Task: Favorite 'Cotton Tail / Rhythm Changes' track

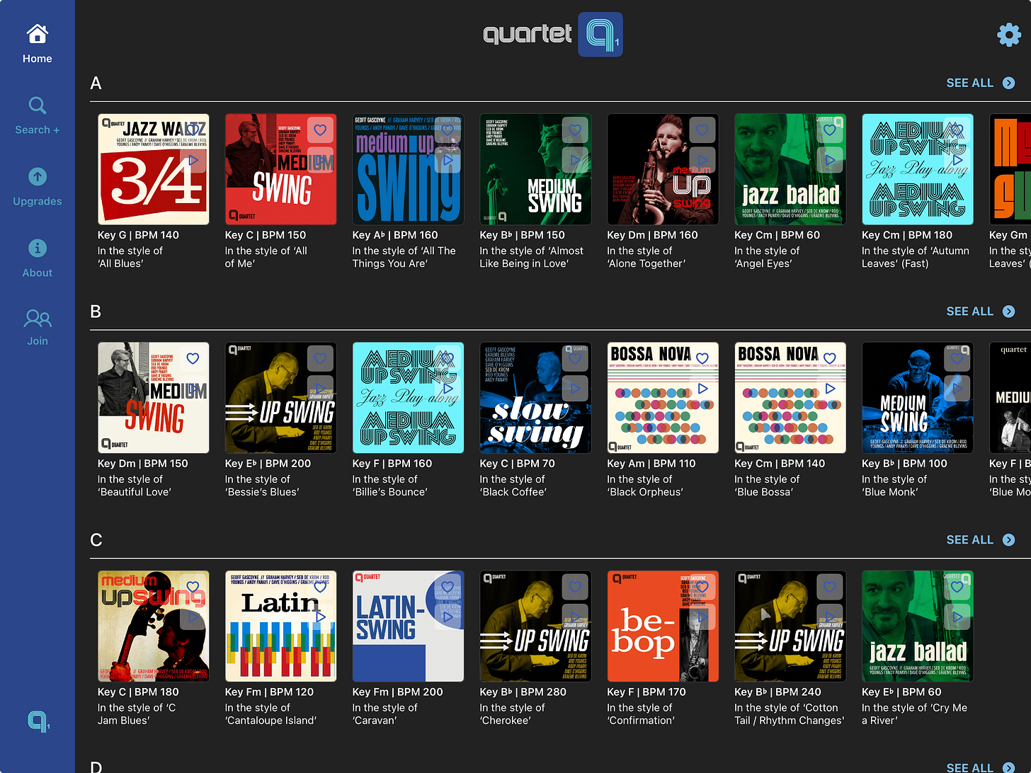Action: coord(830,588)
